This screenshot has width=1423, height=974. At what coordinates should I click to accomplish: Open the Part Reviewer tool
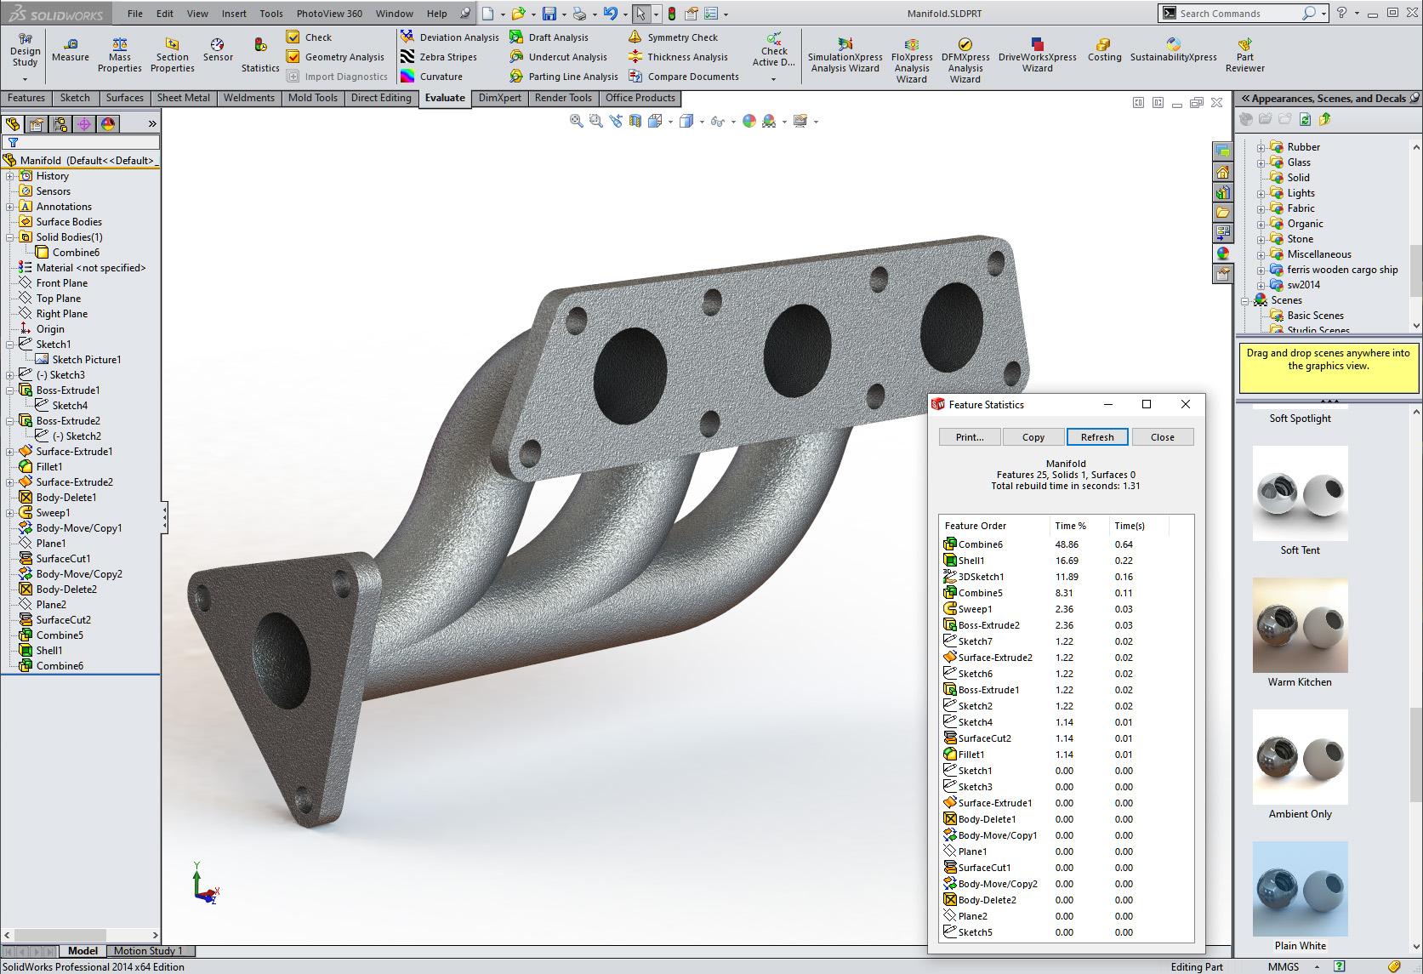1244,44
